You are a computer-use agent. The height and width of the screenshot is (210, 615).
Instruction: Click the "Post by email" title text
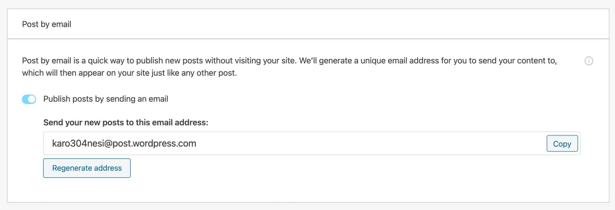[x=47, y=24]
